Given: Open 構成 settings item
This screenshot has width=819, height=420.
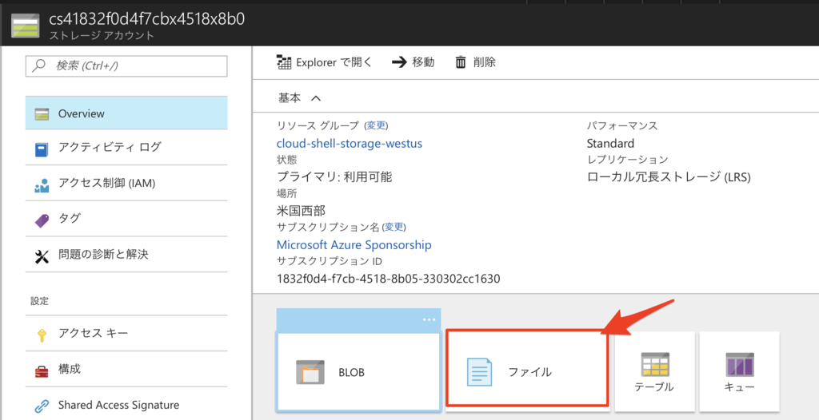Looking at the screenshot, I should point(126,370).
